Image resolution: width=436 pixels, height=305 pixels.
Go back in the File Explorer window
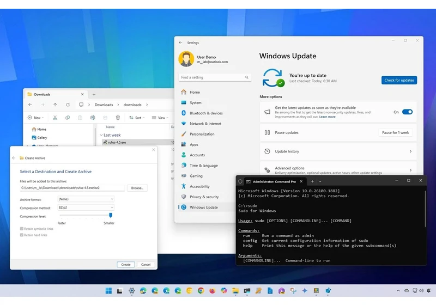[30, 105]
